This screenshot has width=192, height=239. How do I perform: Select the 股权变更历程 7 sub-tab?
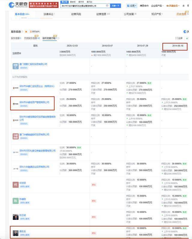point(50,38)
